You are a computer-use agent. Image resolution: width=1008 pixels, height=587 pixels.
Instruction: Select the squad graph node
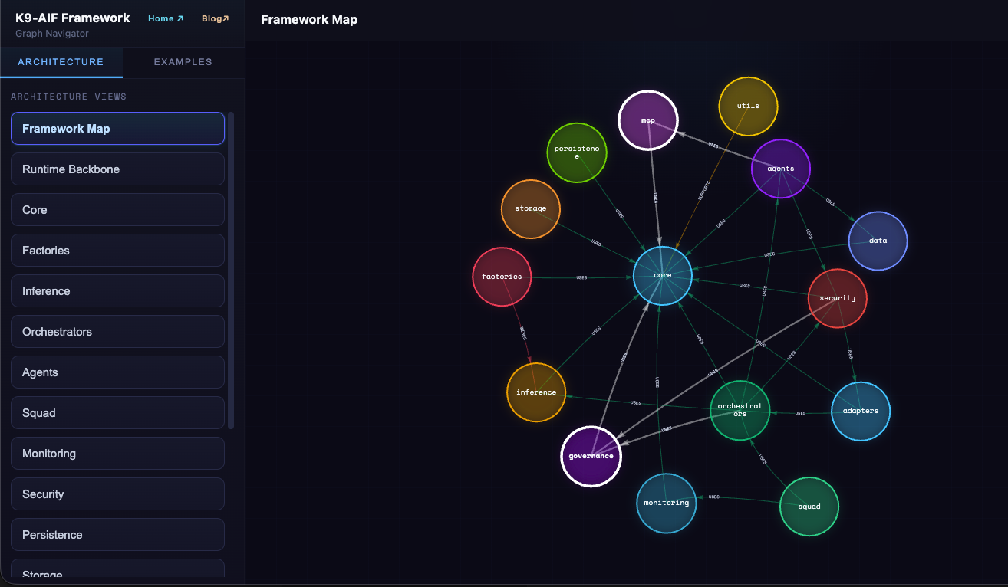[809, 507]
